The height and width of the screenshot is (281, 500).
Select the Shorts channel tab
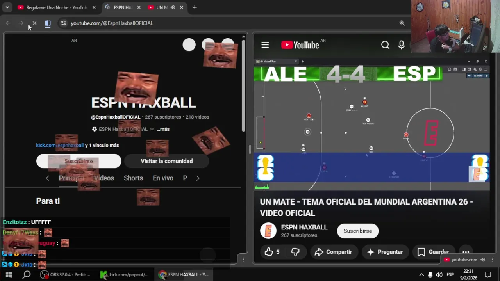(x=133, y=178)
